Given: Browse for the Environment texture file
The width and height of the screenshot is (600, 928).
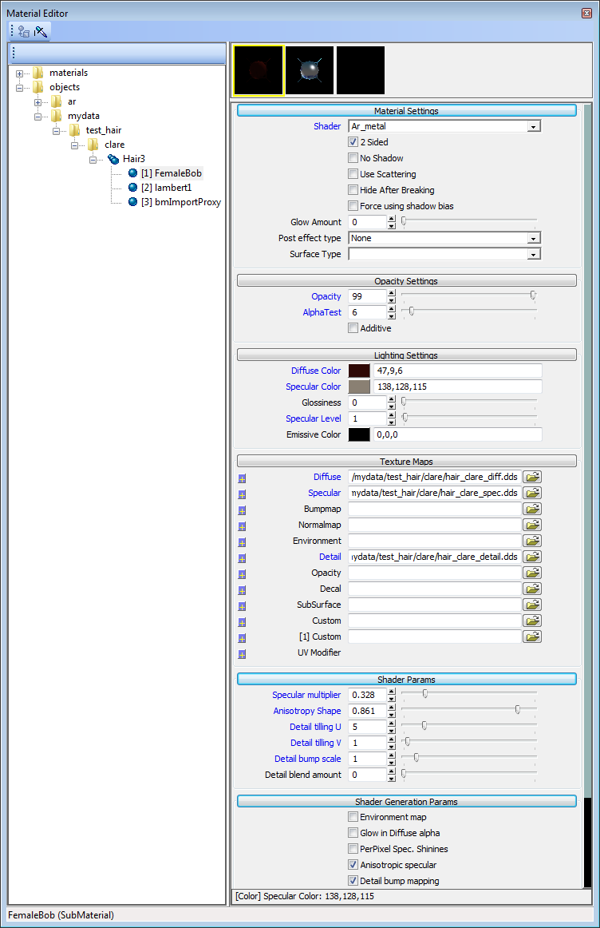Looking at the screenshot, I should (x=532, y=541).
